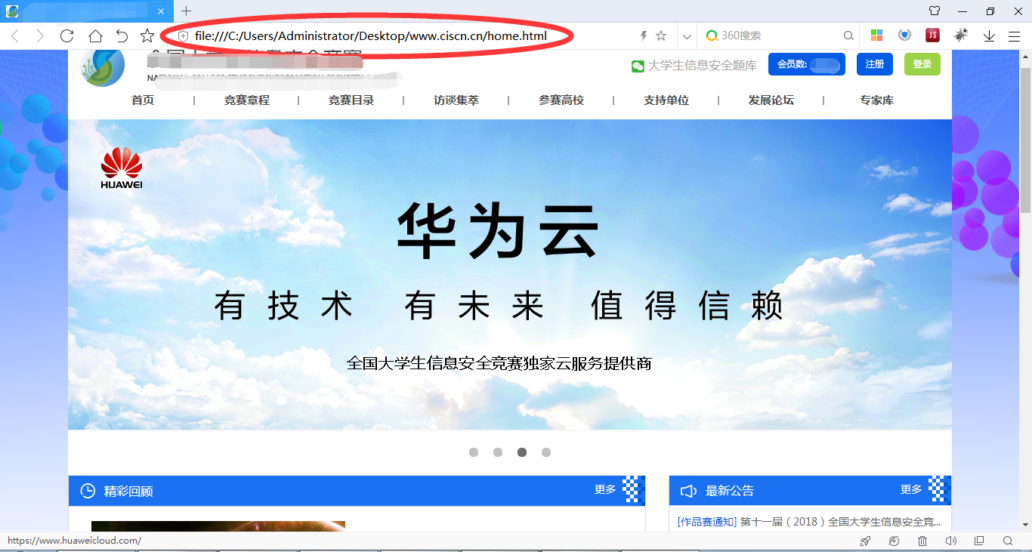Image resolution: width=1032 pixels, height=552 pixels.
Task: Open the red JS extension icon
Action: (932, 35)
